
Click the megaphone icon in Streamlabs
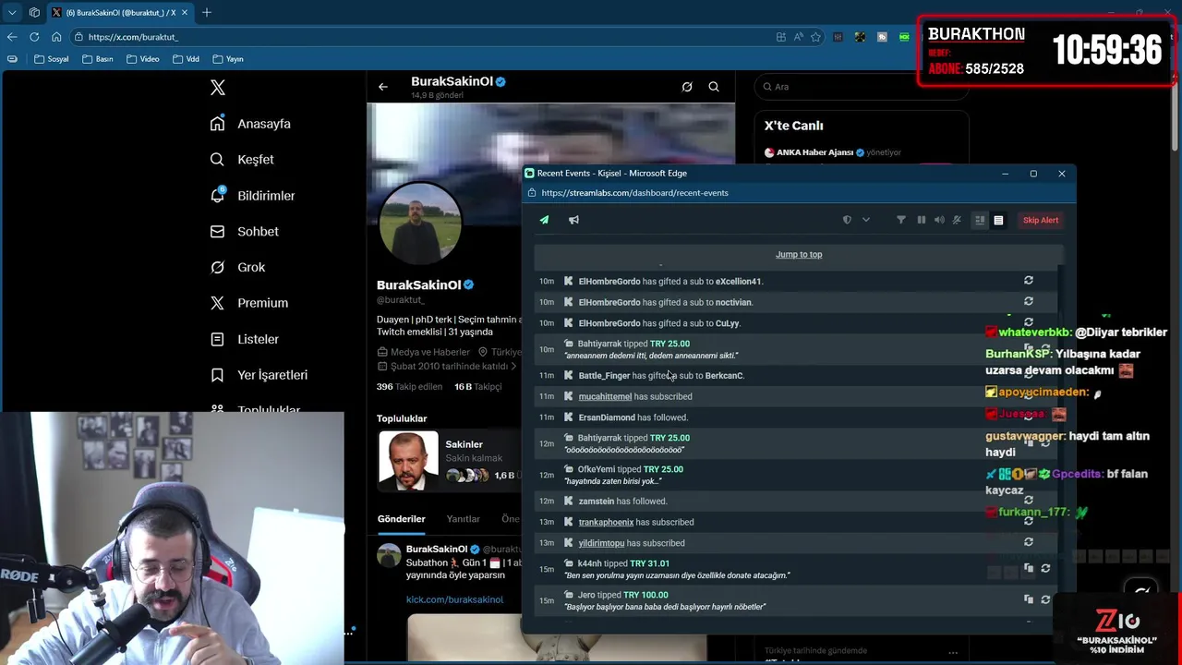point(573,220)
